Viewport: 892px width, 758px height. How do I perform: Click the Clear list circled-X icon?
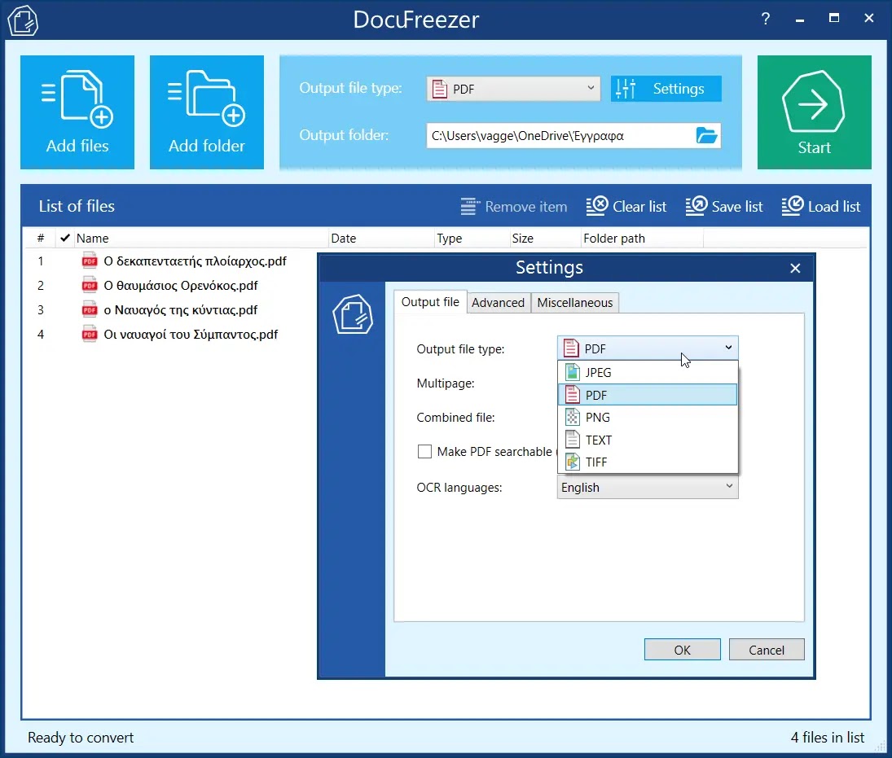click(x=597, y=205)
